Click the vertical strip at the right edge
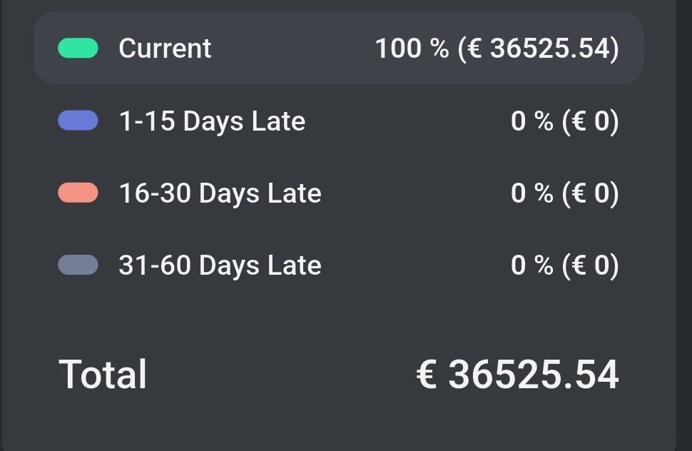Viewport: 692px width, 451px height. coord(683,225)
